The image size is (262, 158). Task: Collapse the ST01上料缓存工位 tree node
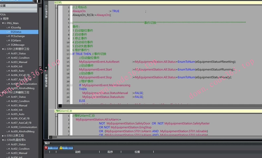click(3, 49)
